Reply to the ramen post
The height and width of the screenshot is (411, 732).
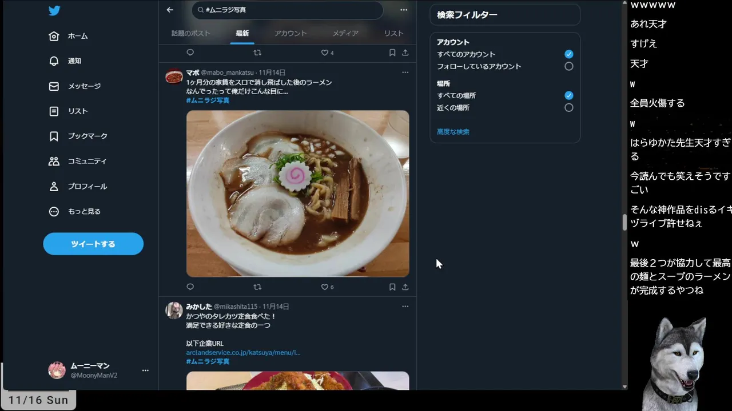pos(190,287)
